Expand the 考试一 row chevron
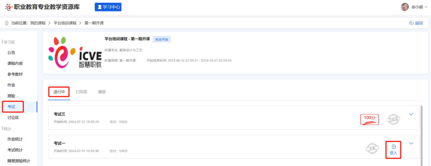Viewport: 431px width, 166px height. tap(411, 143)
